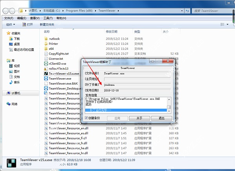Select the rClientID.exe file icon
Viewport: 235px width, 171px height.
[46, 63]
